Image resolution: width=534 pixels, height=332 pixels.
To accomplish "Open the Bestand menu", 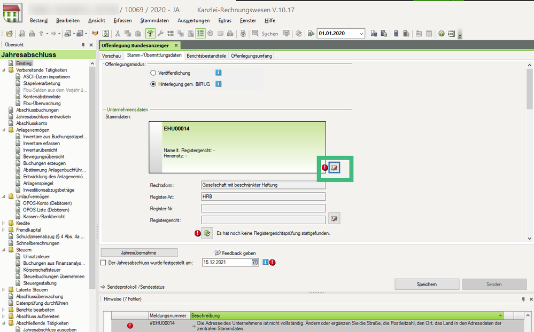I will coord(39,20).
